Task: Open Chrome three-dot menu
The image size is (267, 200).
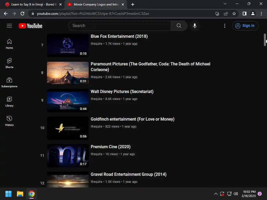Action: coord(261,14)
